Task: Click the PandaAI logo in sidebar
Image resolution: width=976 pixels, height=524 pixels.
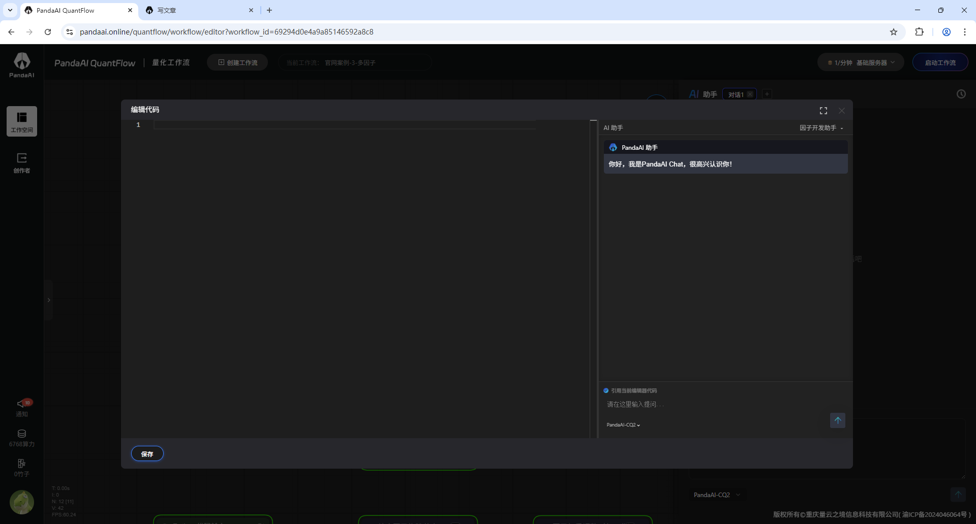Action: pos(22,65)
